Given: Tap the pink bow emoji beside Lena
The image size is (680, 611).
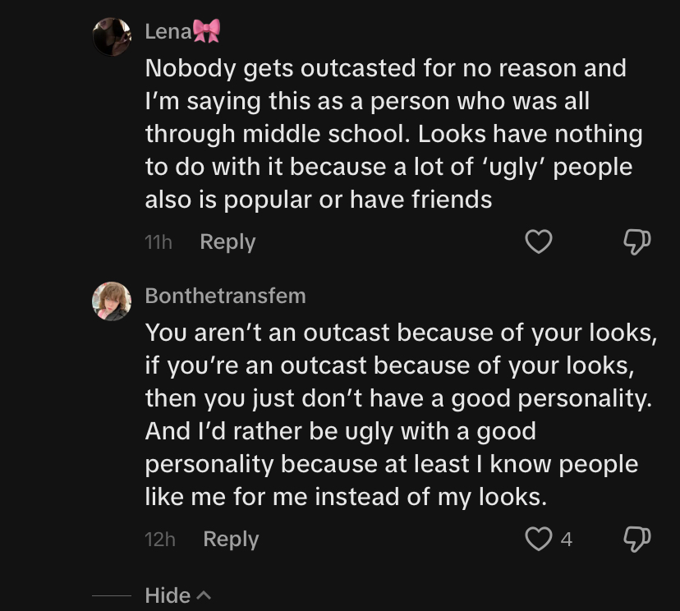Looking at the screenshot, I should point(206,31).
